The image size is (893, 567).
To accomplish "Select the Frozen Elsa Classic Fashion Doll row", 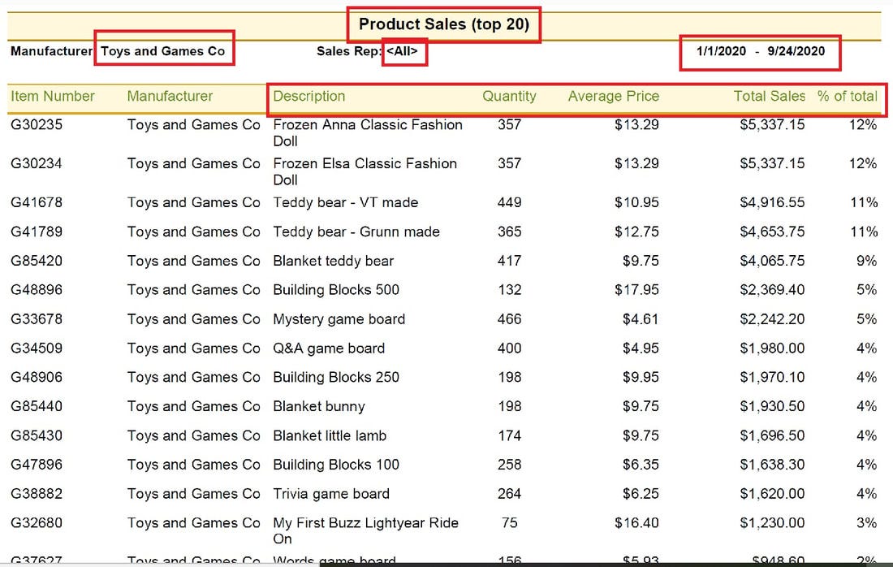I will [443, 171].
